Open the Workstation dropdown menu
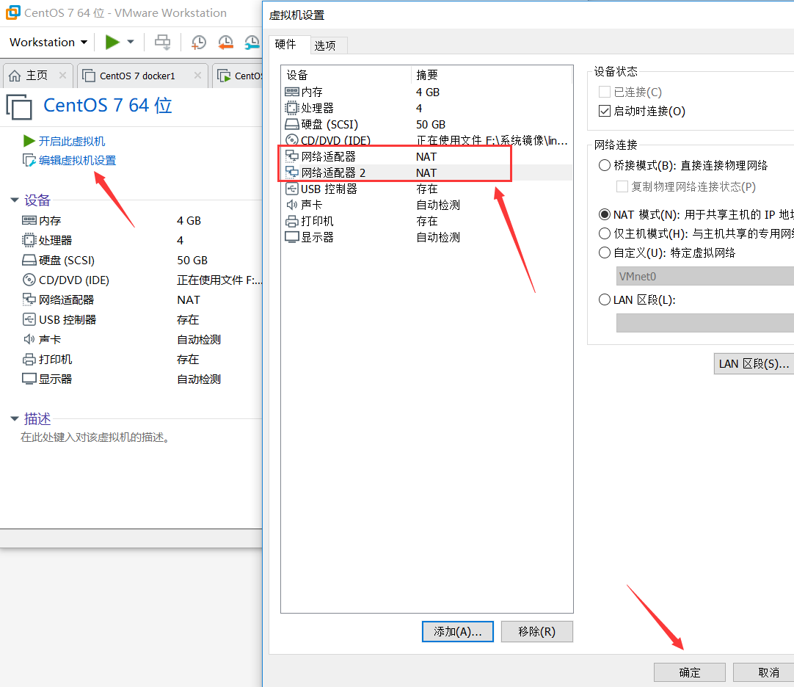The height and width of the screenshot is (687, 794). coord(48,42)
